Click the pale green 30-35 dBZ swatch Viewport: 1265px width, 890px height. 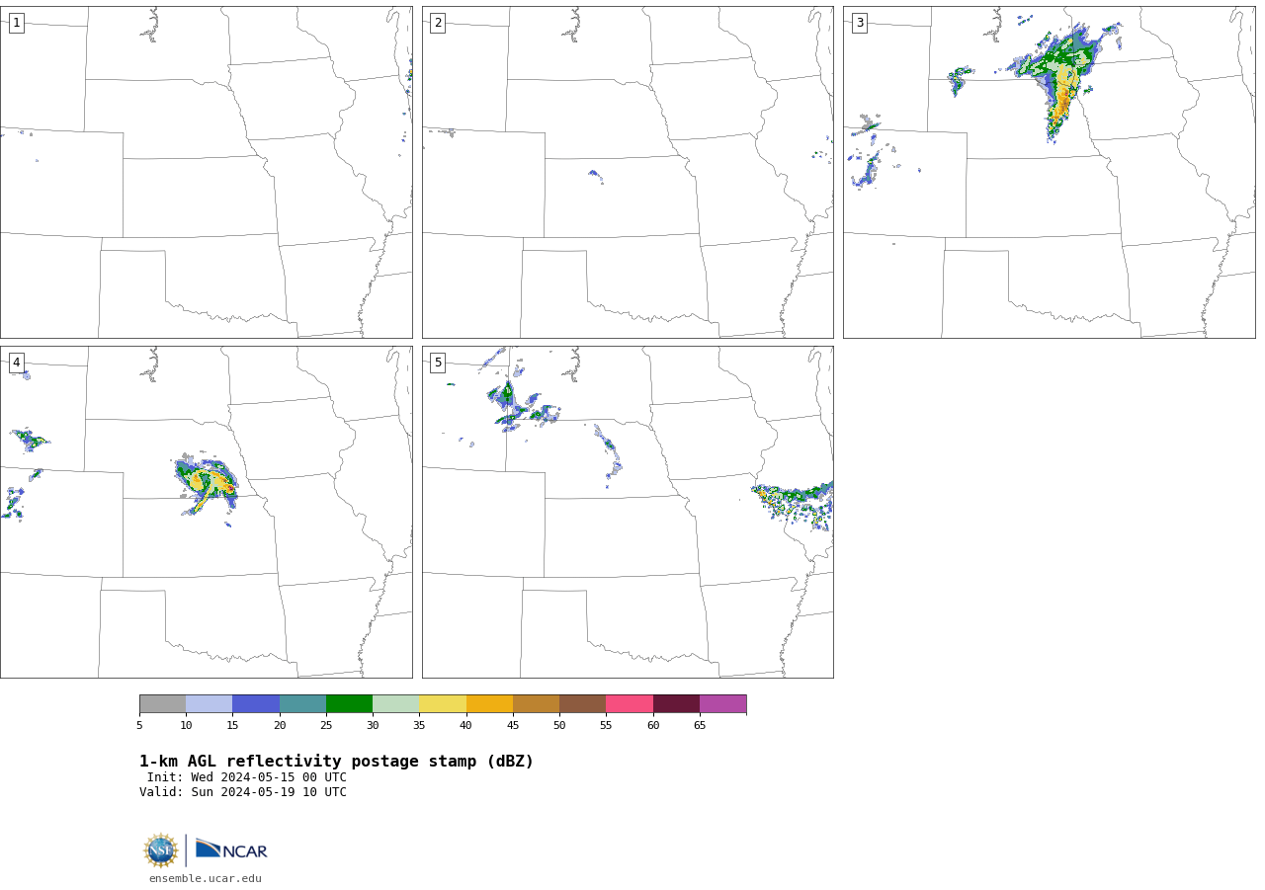(x=395, y=703)
